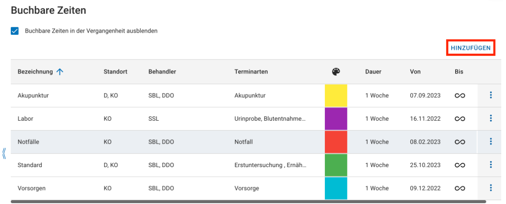Open three-dot menu for Vorsorgen row
This screenshot has height=204, width=506.
(x=490, y=188)
